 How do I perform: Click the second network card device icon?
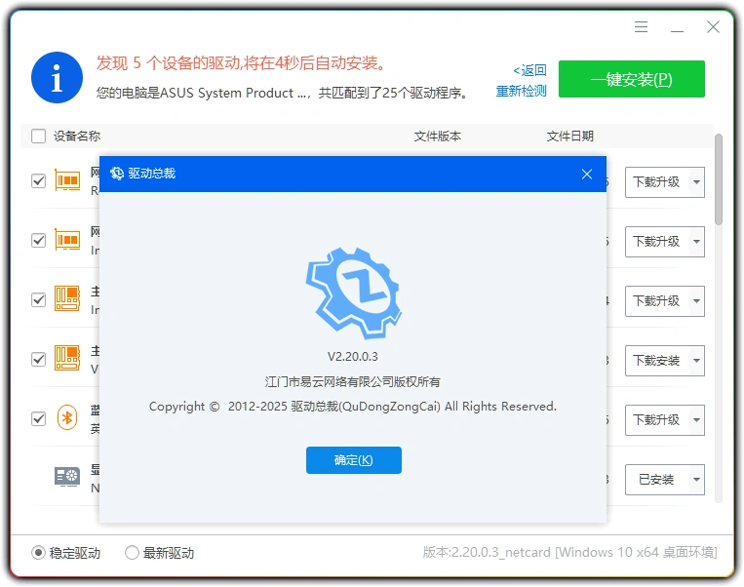pos(67,240)
